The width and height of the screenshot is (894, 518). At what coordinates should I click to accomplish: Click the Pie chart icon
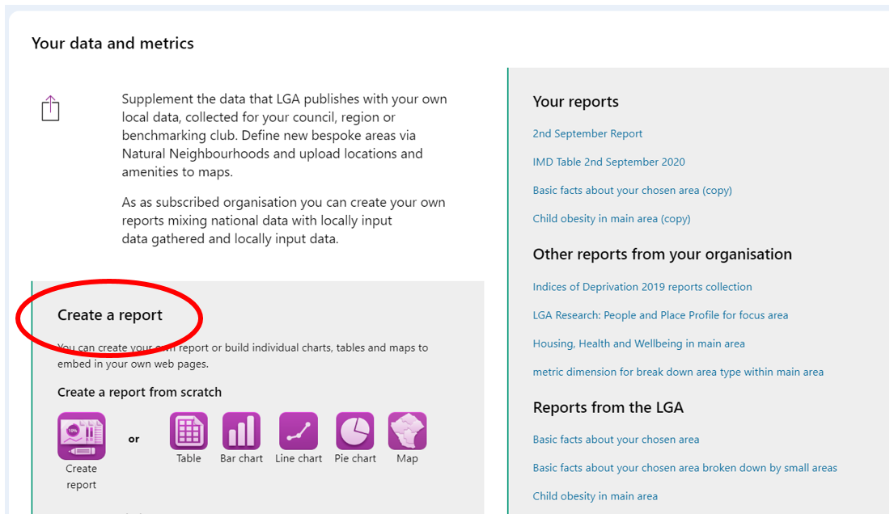click(354, 435)
